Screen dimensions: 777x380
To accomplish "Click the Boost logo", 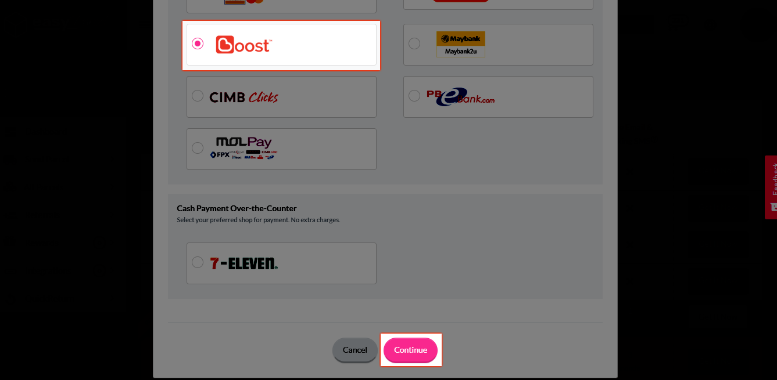I will [x=244, y=45].
